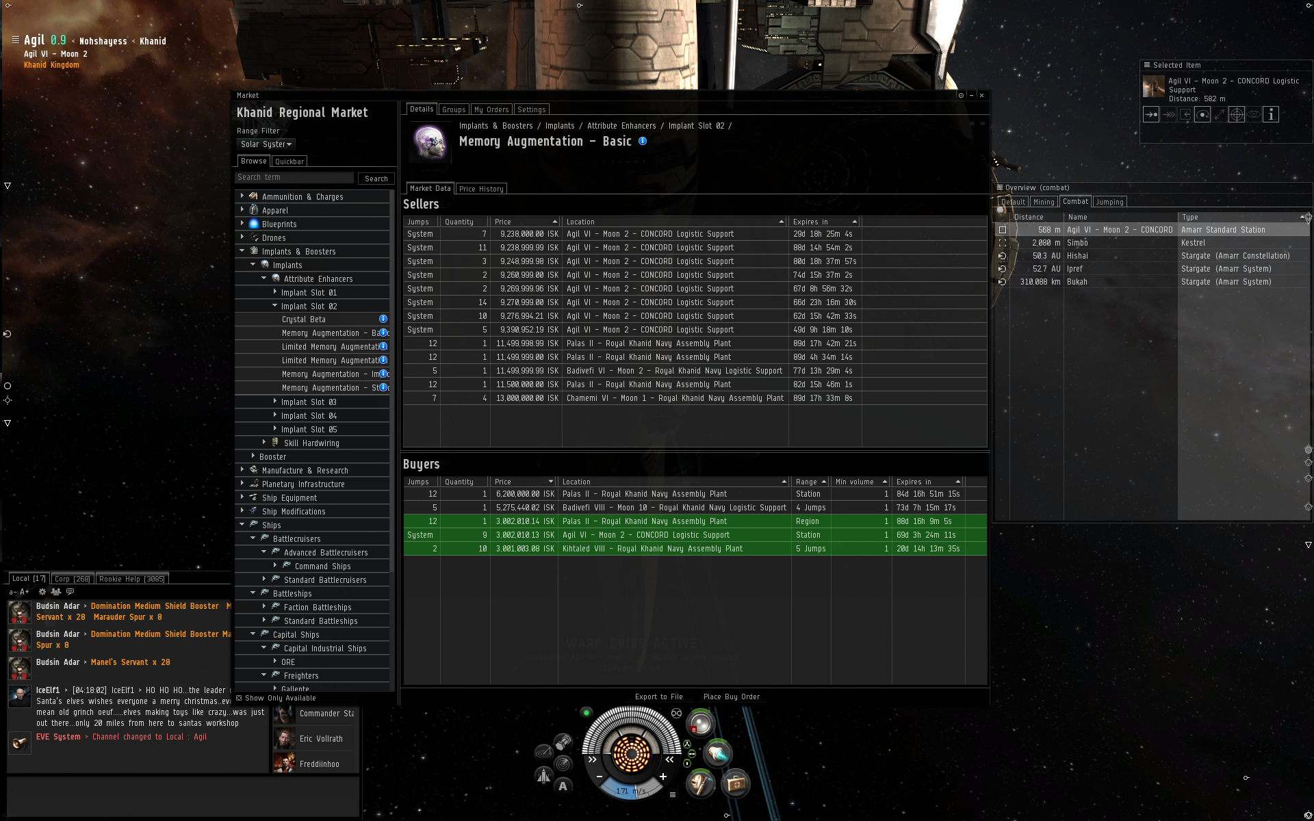Image resolution: width=1314 pixels, height=821 pixels.
Task: Open the Cargo hold button on HUD
Action: (x=563, y=742)
